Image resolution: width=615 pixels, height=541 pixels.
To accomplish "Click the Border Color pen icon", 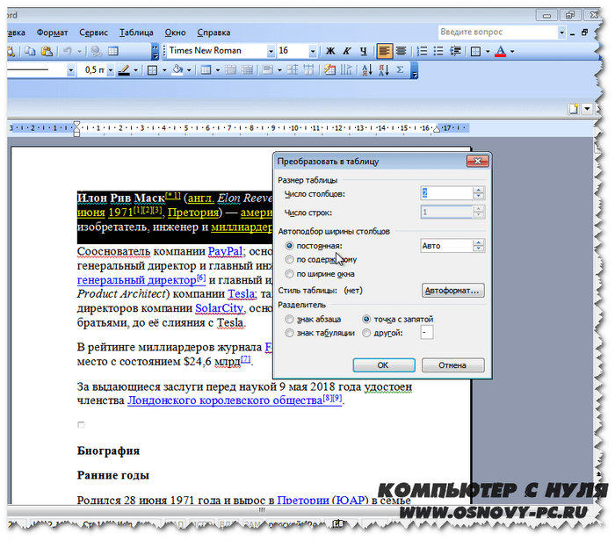I will coord(124,70).
